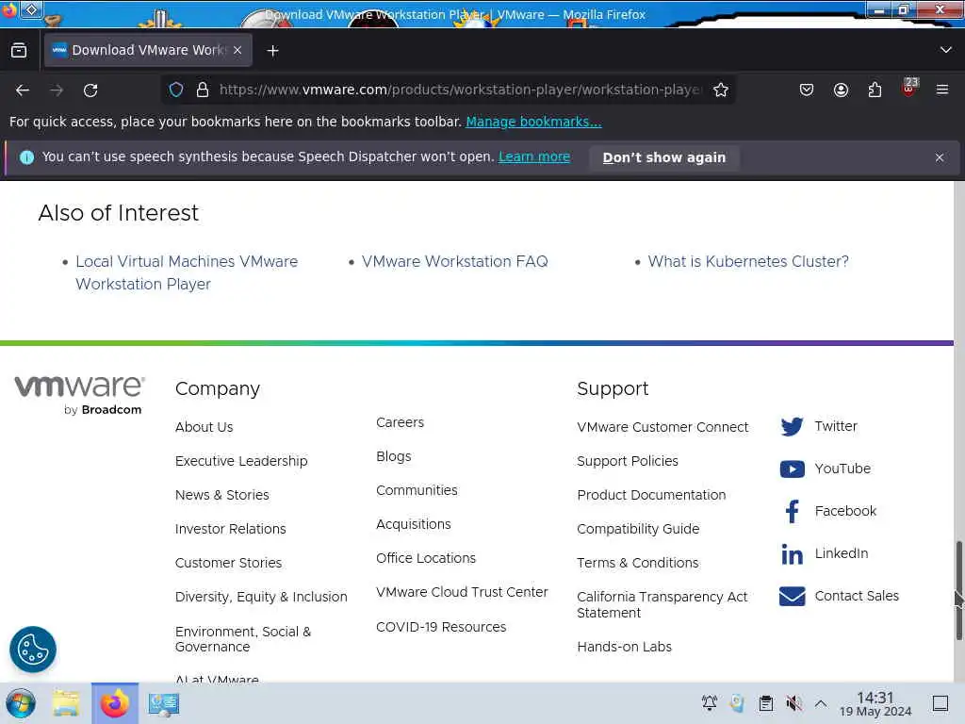965x724 pixels.
Task: Click the Facebook f icon
Action: click(x=792, y=511)
